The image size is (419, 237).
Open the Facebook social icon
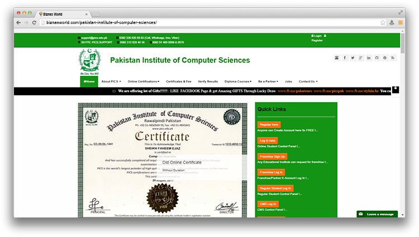pyautogui.click(x=345, y=57)
